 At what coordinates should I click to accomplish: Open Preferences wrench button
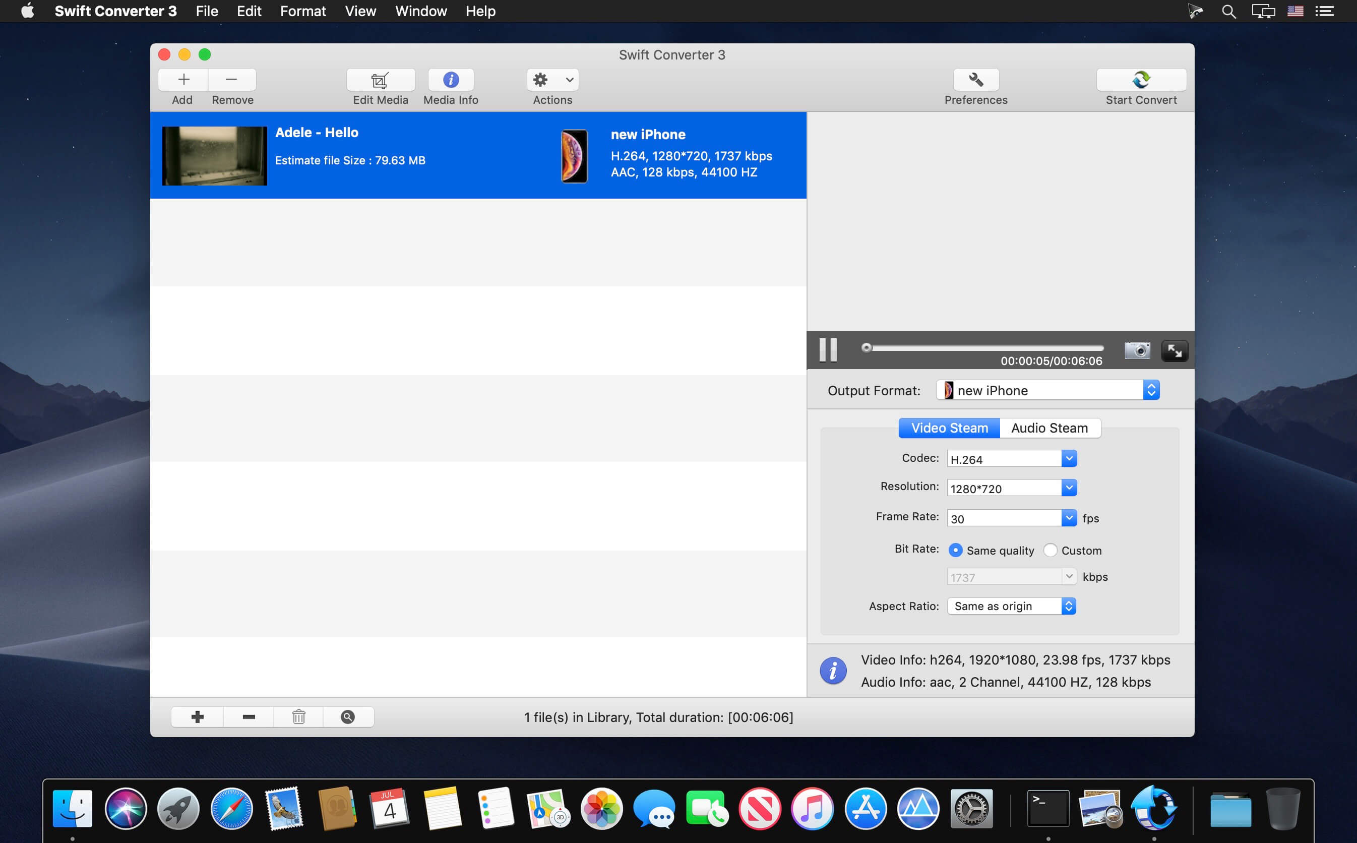976,80
